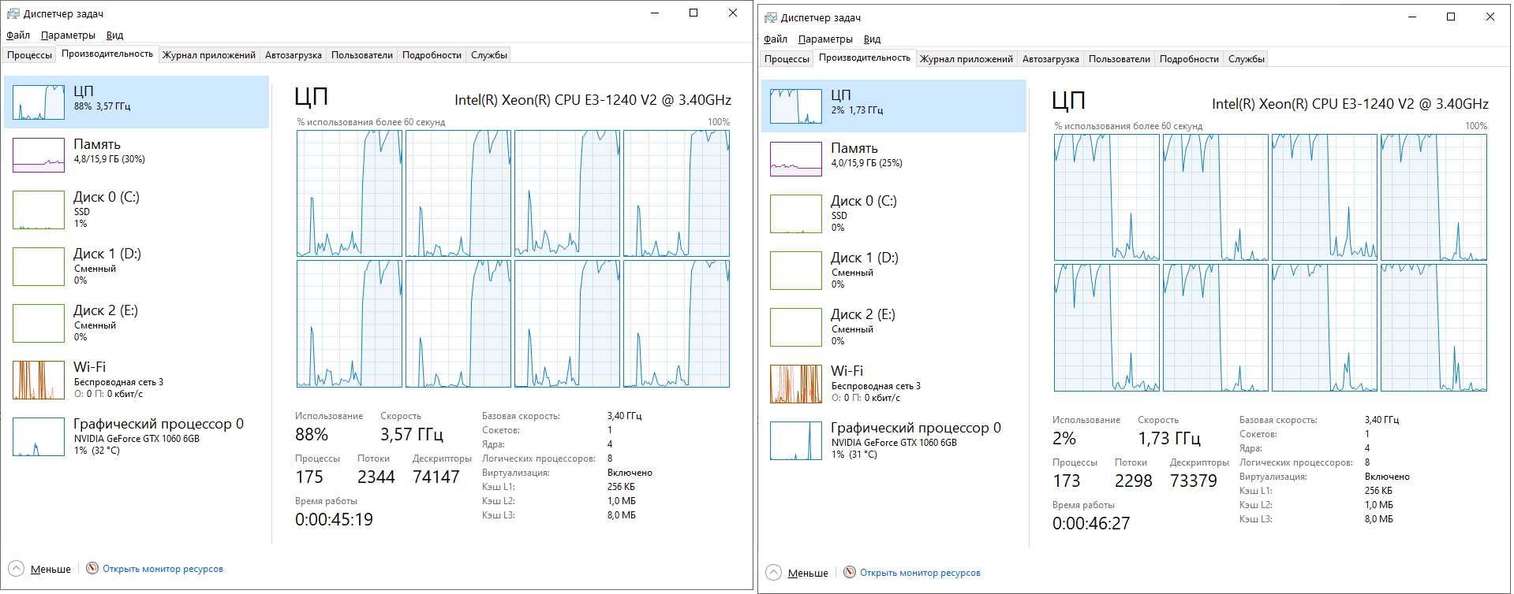This screenshot has height=594, width=1514.
Task: Select Графический процессор 0 (31 °C) in right window
Action: click(894, 440)
